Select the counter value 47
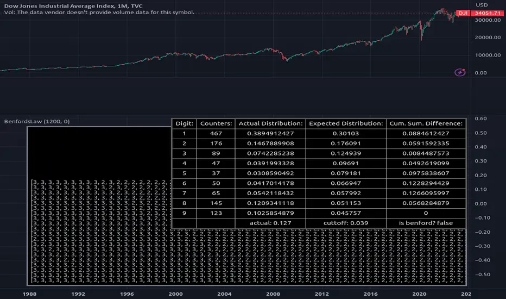This screenshot has height=299, width=506. coord(216,163)
